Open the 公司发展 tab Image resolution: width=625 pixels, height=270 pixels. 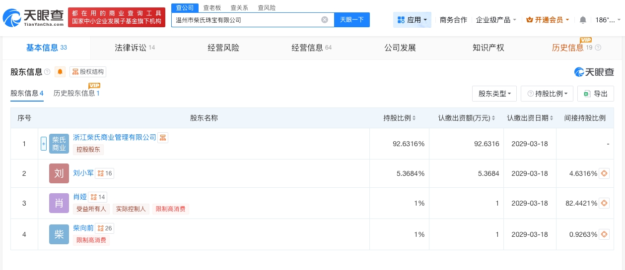[x=400, y=48]
